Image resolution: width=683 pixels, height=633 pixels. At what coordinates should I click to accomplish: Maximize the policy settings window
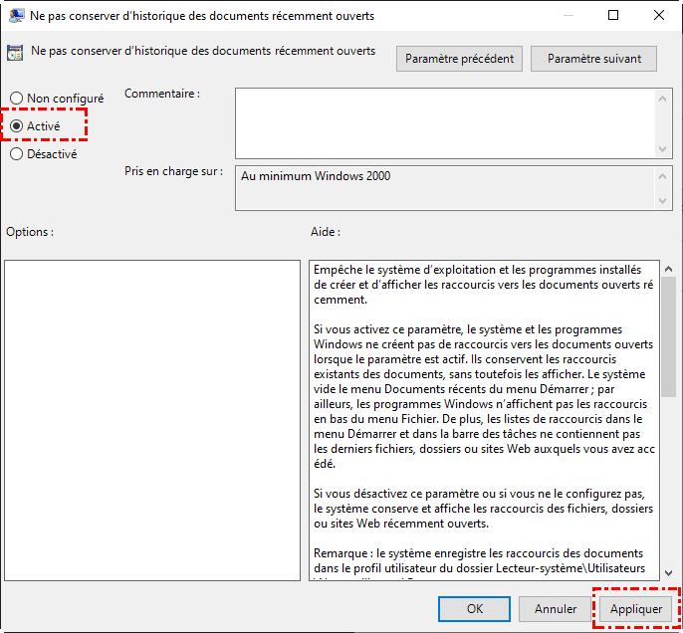click(x=612, y=16)
